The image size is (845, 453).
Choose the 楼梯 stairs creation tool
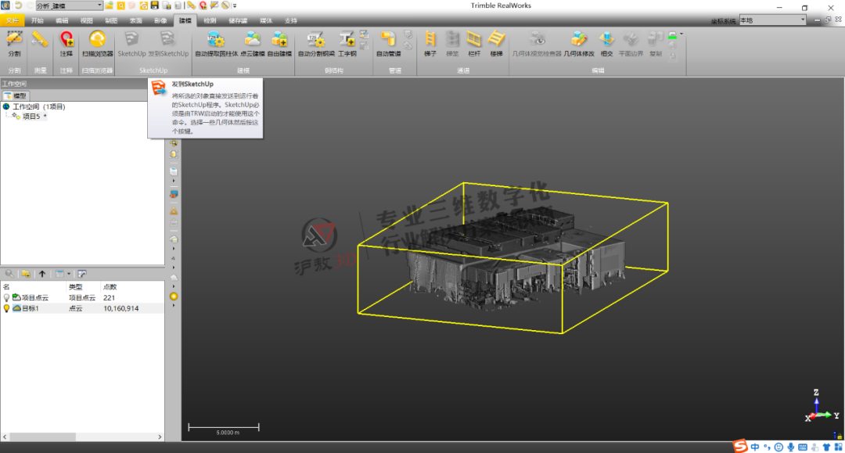(496, 43)
